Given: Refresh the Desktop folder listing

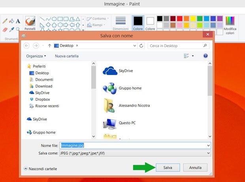Looking at the screenshot, I should 141,46.
